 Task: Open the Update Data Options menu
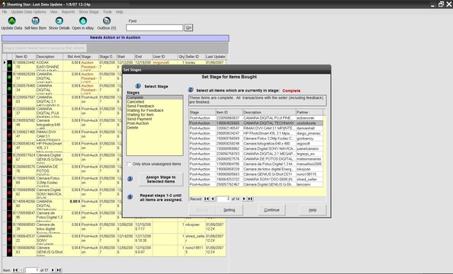pos(28,12)
